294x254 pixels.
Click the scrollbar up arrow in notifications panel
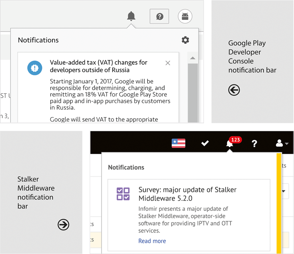193,58
